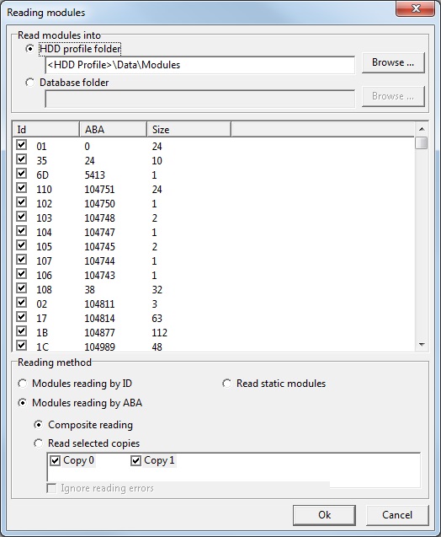Screen dimensions: 441x537
Task: Click the Id column header
Action: [x=45, y=130]
